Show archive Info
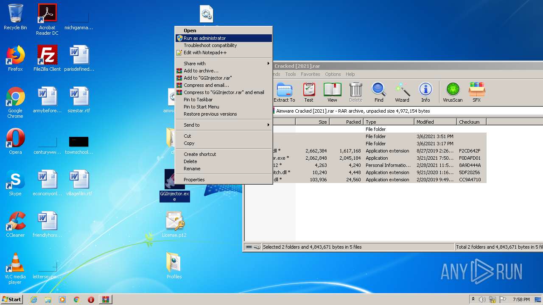 click(x=425, y=92)
